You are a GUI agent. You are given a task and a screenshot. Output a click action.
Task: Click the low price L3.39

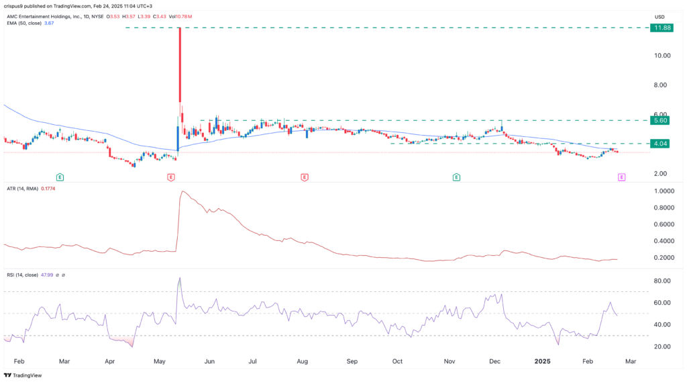[144, 17]
